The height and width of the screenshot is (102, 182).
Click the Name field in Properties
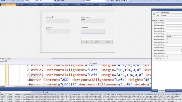[171, 12]
